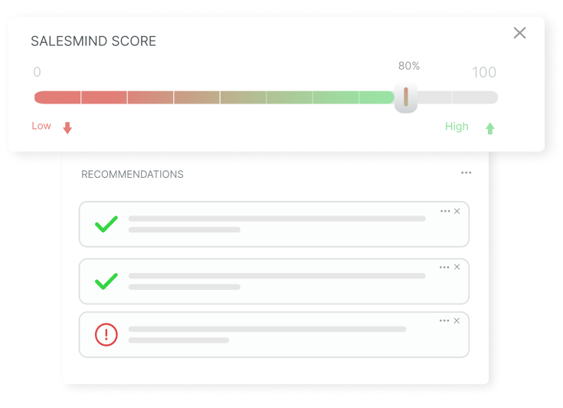
Task: Dismiss the warning recommendation card
Action: tap(457, 321)
